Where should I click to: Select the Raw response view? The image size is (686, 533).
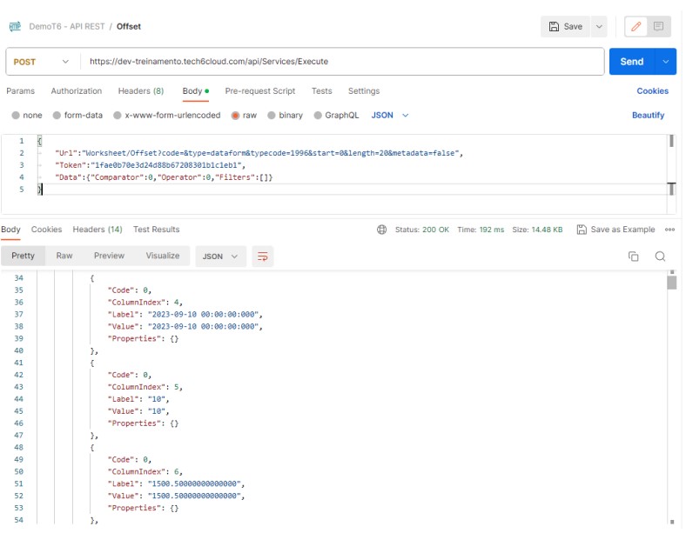(64, 256)
